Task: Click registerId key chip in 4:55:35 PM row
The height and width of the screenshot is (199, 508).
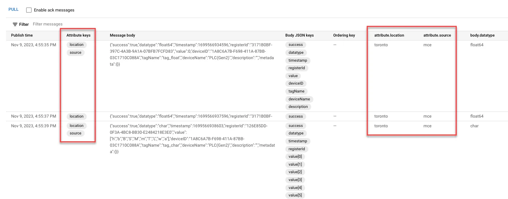Action: click(297, 68)
